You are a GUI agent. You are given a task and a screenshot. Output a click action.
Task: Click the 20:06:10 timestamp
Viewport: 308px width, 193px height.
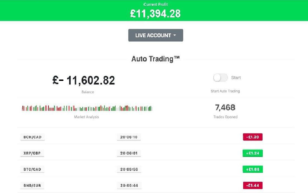(x=129, y=137)
